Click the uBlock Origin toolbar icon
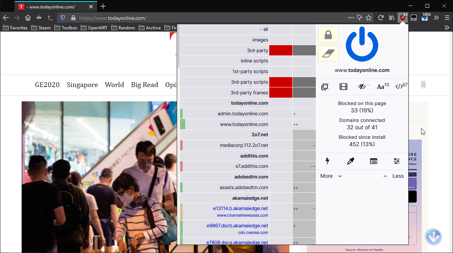This screenshot has width=453, height=253. pyautogui.click(x=403, y=18)
